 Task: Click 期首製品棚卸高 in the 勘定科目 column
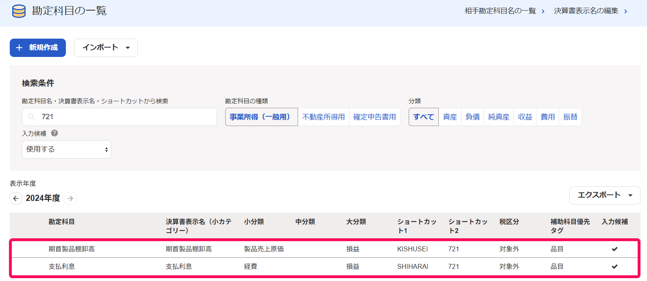pyautogui.click(x=72, y=249)
